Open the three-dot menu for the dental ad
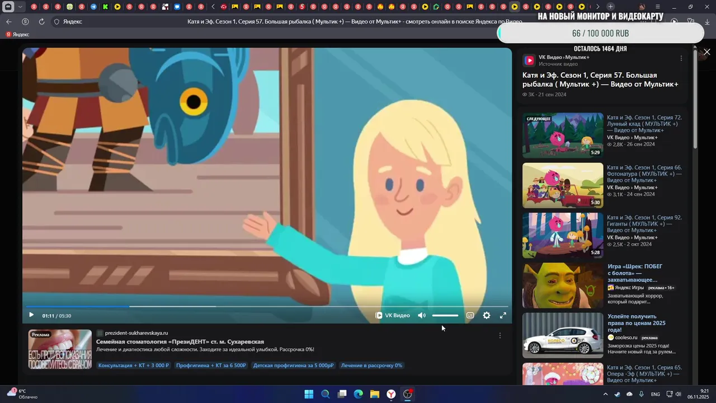The width and height of the screenshot is (716, 403). 500,336
